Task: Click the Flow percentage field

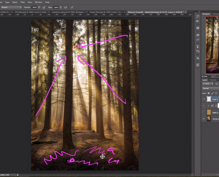Action: point(56,8)
